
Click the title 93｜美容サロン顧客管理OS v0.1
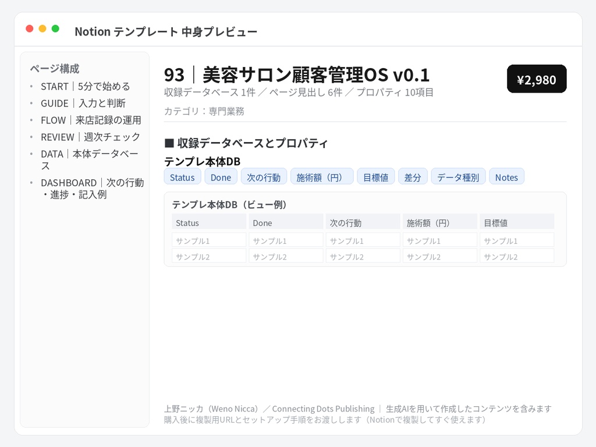[297, 74]
